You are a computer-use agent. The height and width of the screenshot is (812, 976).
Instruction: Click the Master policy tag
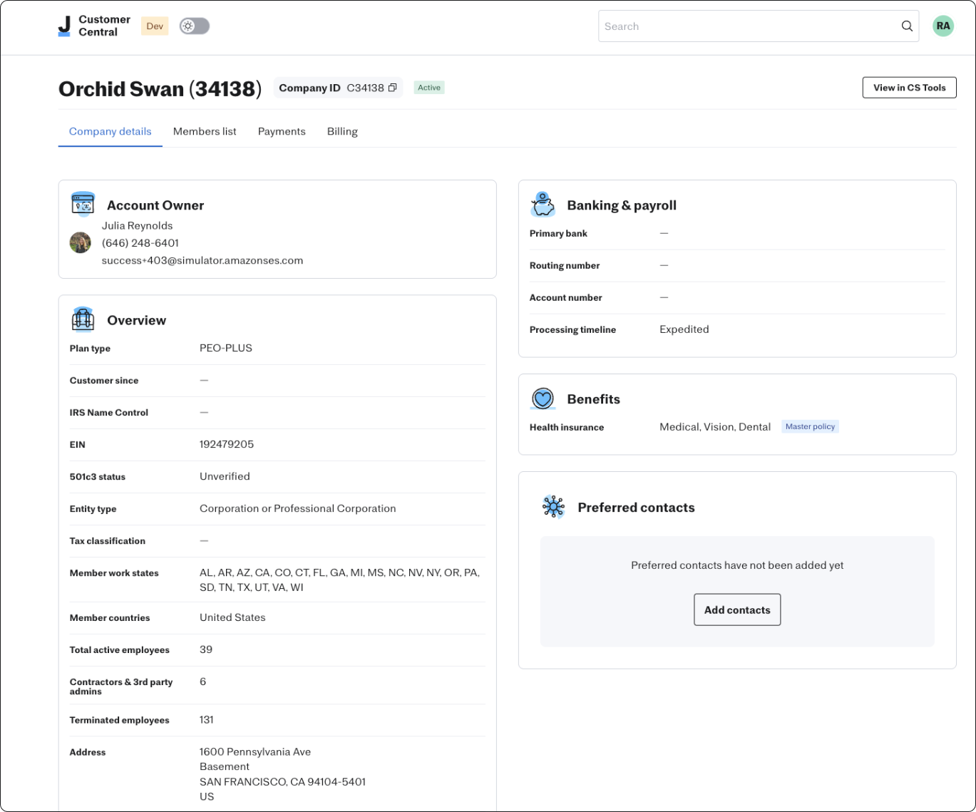(810, 426)
